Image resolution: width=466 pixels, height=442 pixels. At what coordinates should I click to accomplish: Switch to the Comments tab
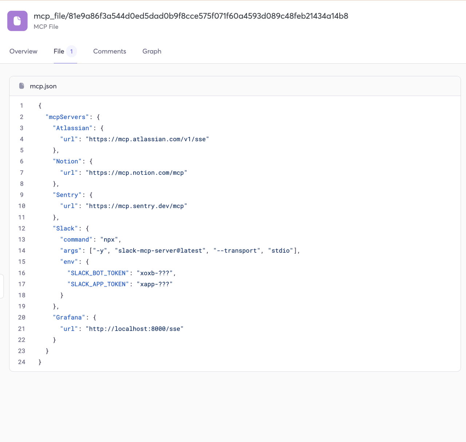click(x=110, y=51)
